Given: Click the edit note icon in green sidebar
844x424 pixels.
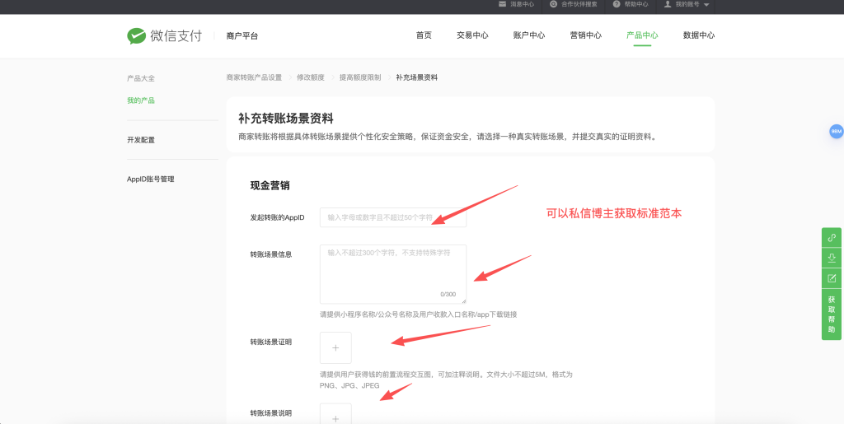Looking at the screenshot, I should tap(832, 278).
